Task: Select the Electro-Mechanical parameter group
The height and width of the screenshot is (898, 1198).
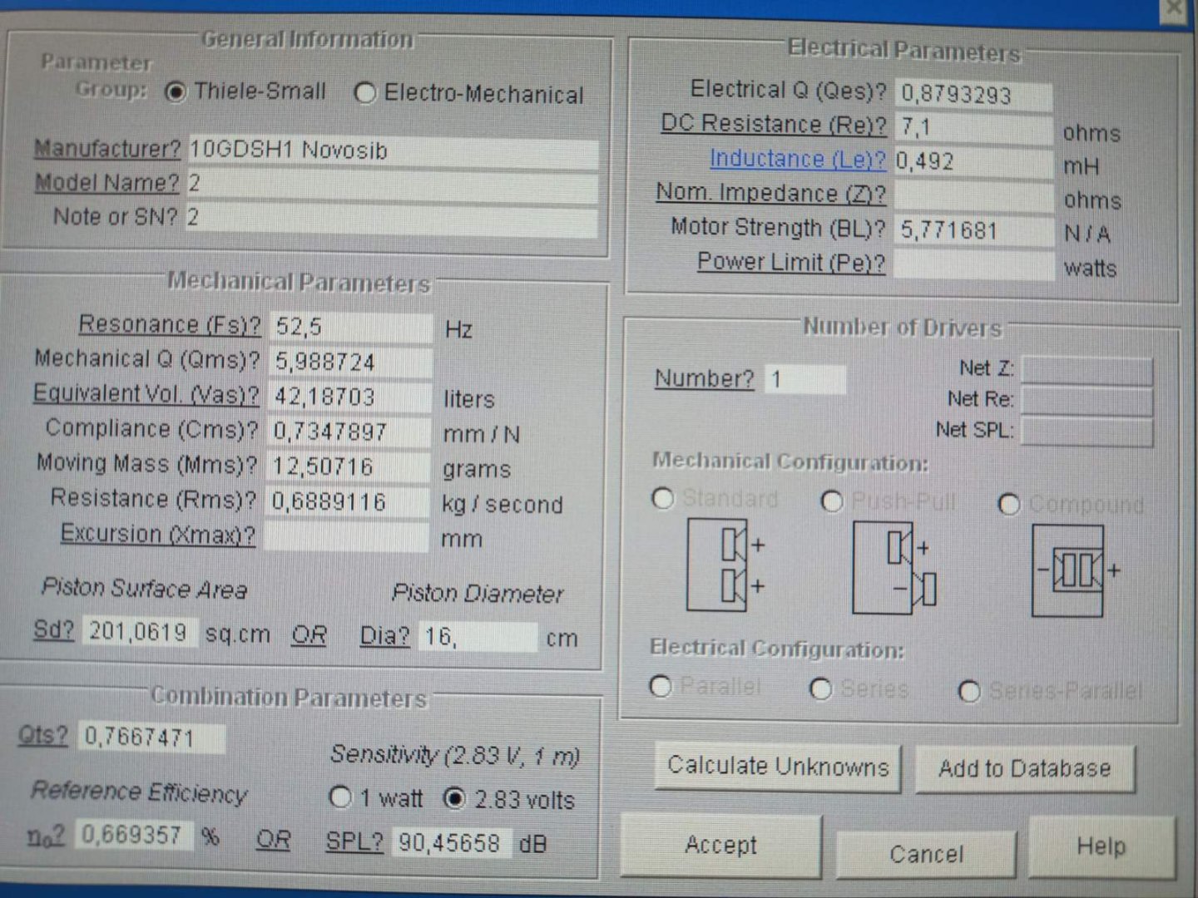Action: pos(365,94)
